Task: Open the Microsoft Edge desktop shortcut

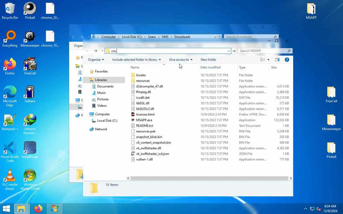Action: click(x=10, y=96)
